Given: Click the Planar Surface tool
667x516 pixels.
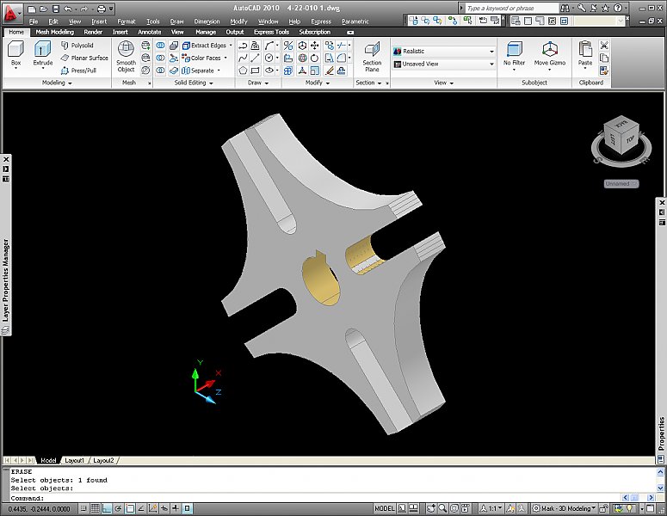Looking at the screenshot, I should point(84,58).
